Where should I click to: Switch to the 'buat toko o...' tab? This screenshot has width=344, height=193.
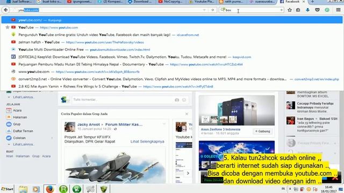50,2
